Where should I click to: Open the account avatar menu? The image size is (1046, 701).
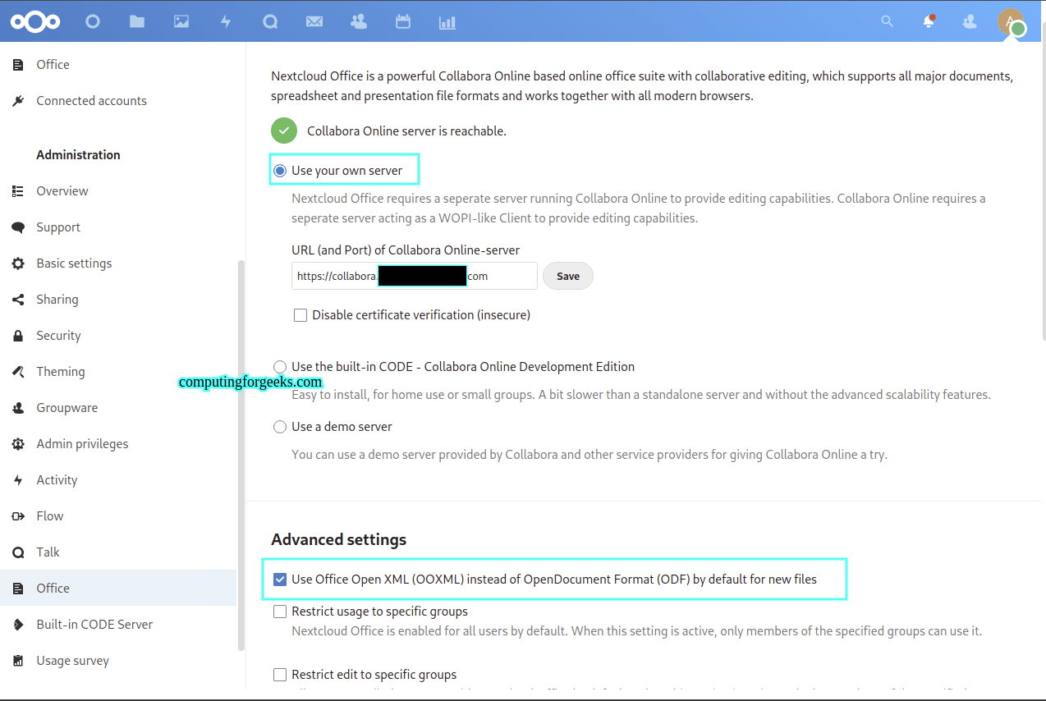click(x=1012, y=21)
